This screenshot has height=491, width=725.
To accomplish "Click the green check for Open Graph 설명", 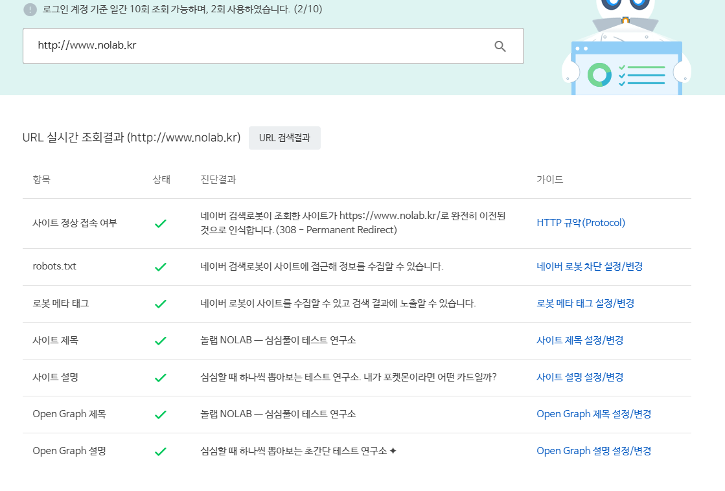I will tap(161, 451).
